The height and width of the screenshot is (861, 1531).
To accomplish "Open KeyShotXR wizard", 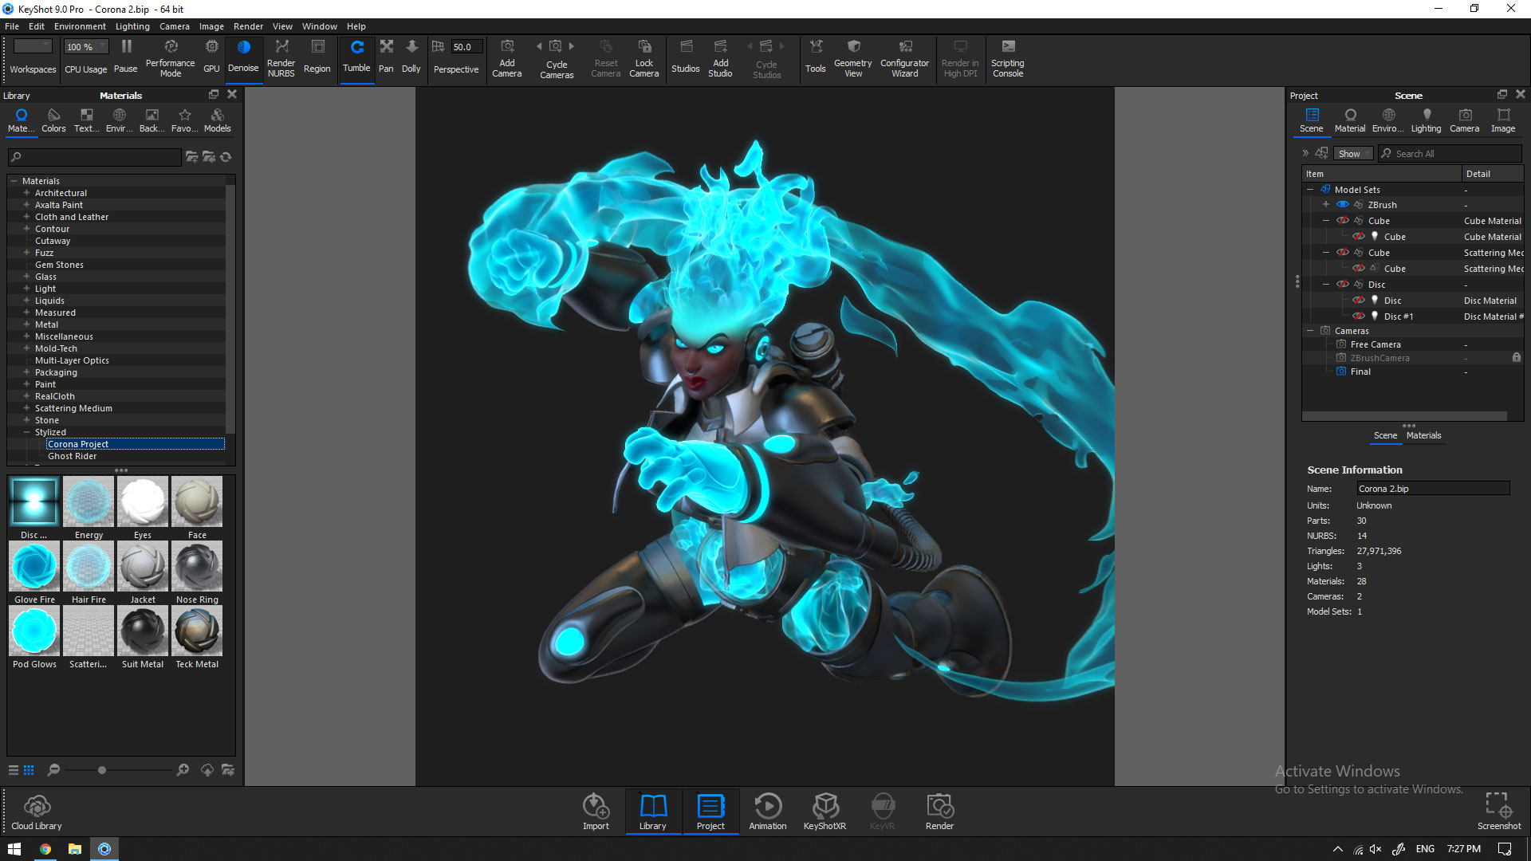I will [x=825, y=812].
